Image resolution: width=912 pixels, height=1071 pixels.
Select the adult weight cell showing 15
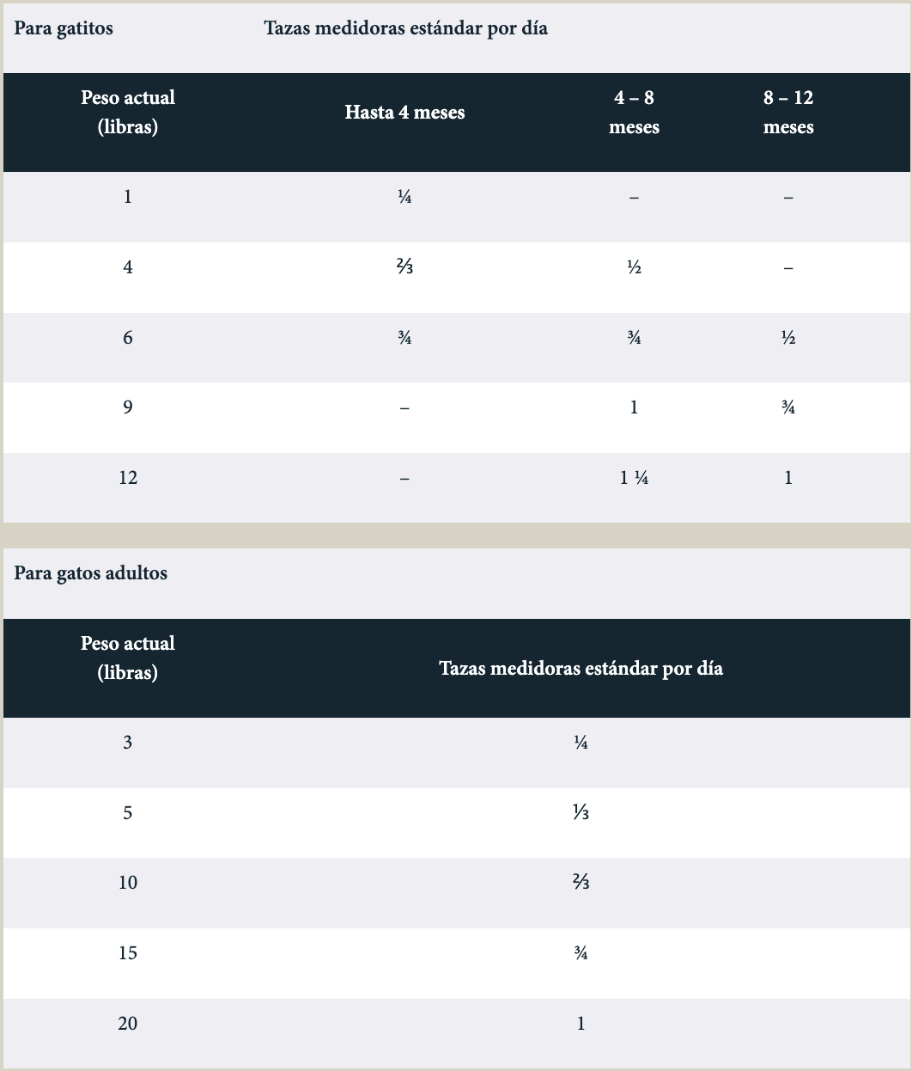tap(128, 953)
